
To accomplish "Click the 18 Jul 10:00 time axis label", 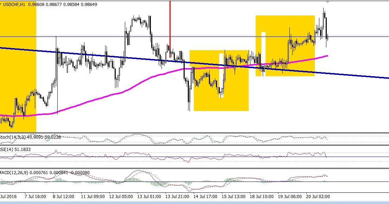I will click(262, 196).
